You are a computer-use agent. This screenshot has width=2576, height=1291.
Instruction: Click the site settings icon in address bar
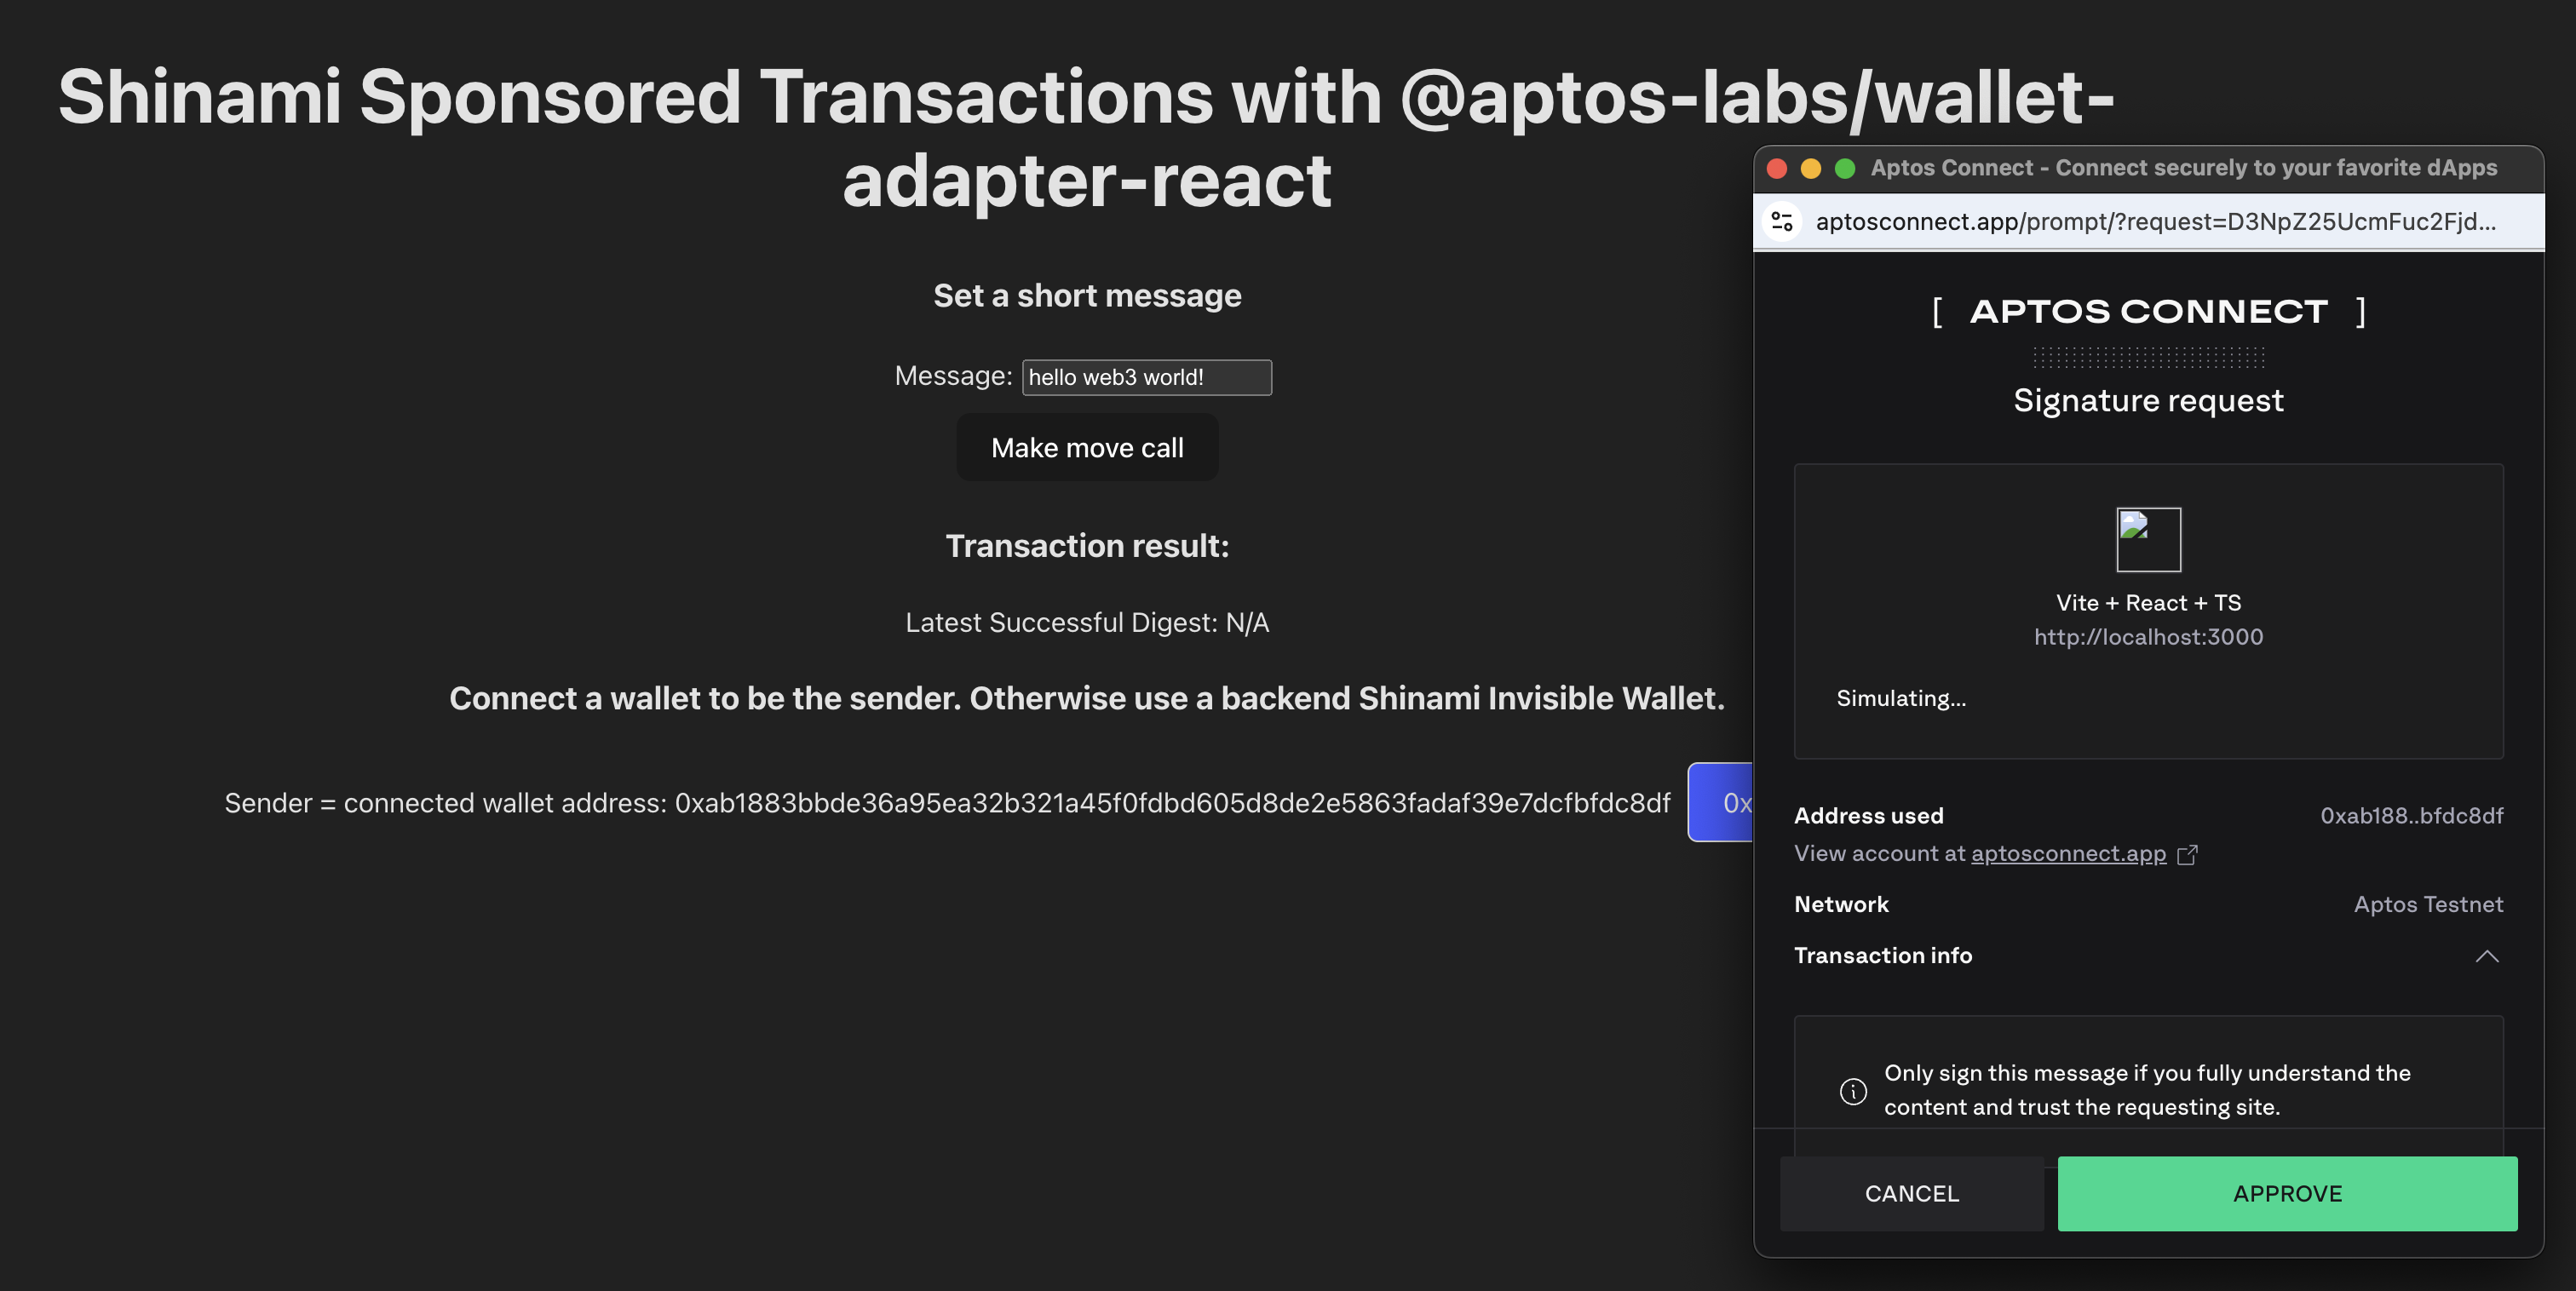tap(1782, 221)
